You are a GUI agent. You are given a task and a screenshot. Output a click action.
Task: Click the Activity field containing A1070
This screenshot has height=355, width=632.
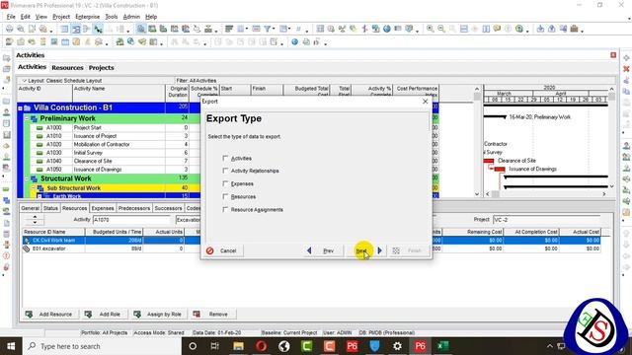pos(131,220)
